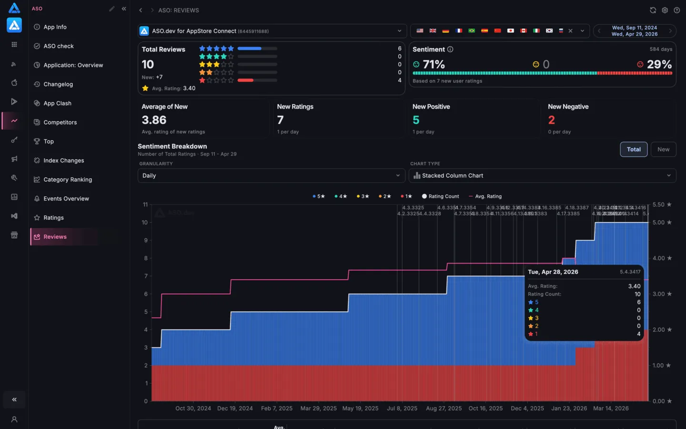Image resolution: width=686 pixels, height=429 pixels.
Task: Select the trend-line ASO icon in the left rail
Action: coord(14,121)
